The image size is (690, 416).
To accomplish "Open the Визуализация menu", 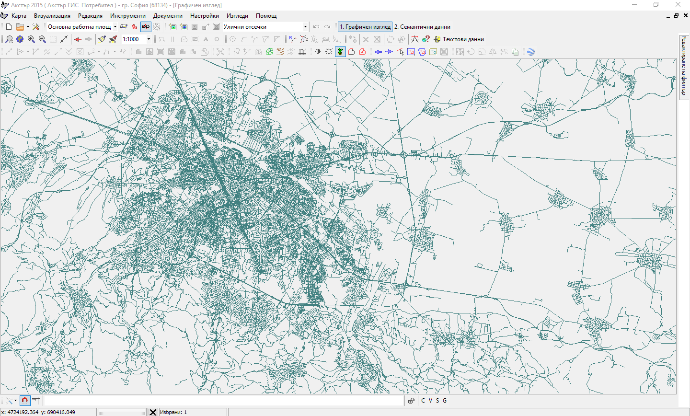I will 52,16.
